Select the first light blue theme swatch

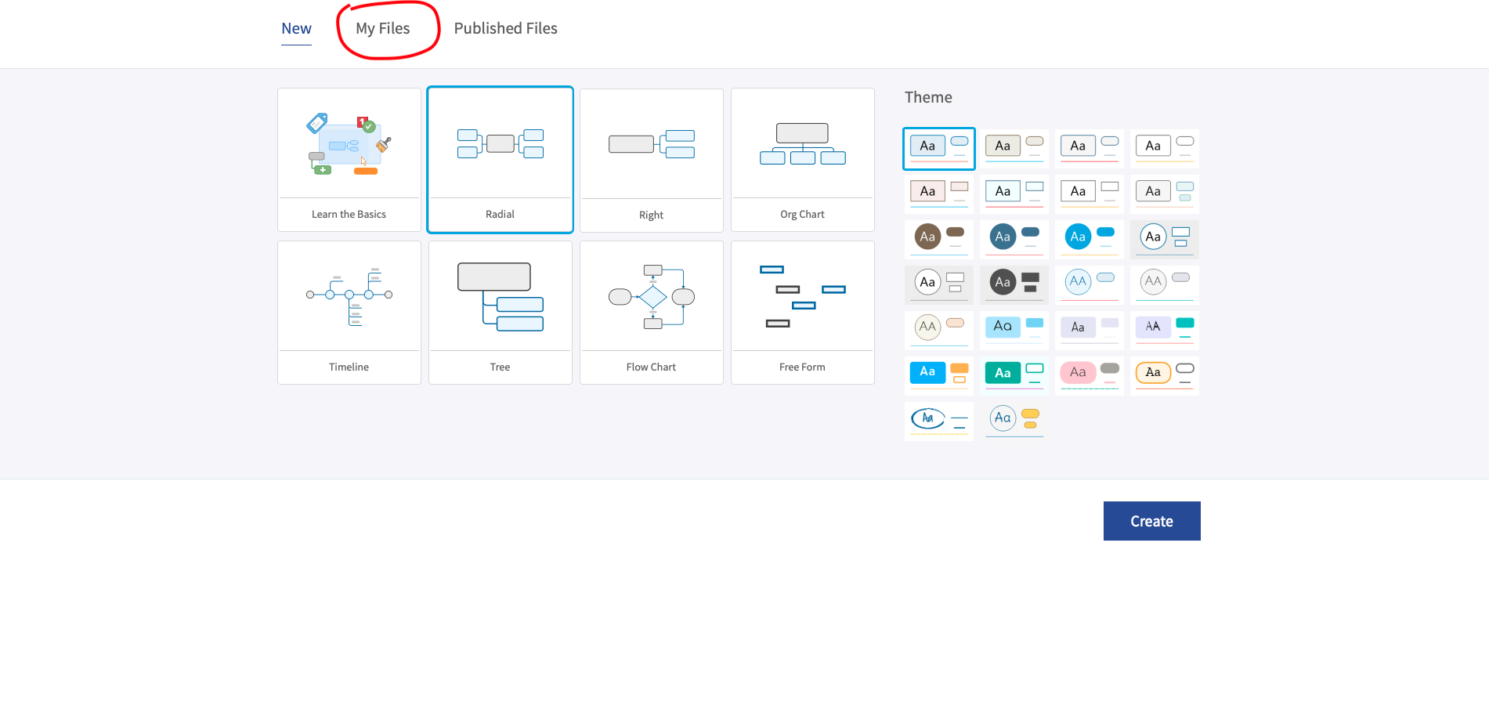938,148
